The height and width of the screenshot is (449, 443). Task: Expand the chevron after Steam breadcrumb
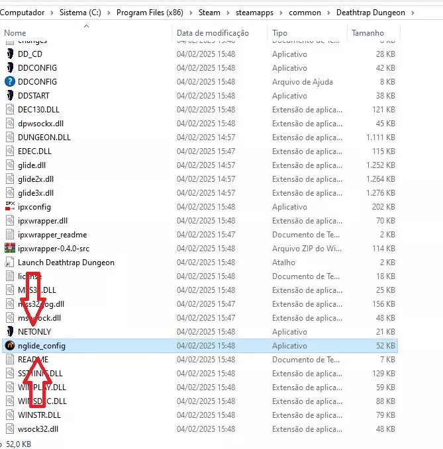[x=228, y=13]
